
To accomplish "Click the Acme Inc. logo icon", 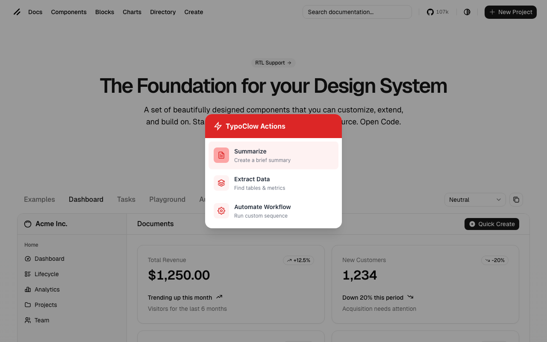I will point(28,224).
